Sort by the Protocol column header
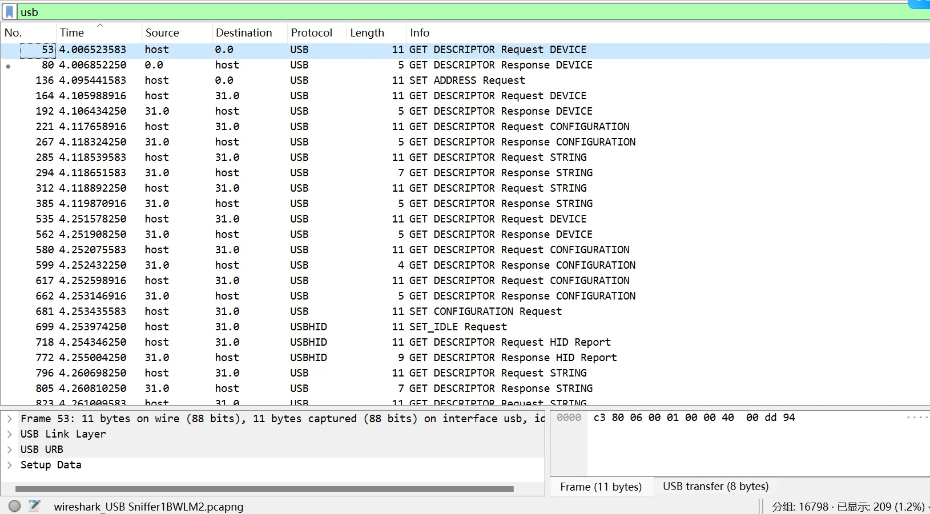The image size is (930, 514). click(x=311, y=33)
